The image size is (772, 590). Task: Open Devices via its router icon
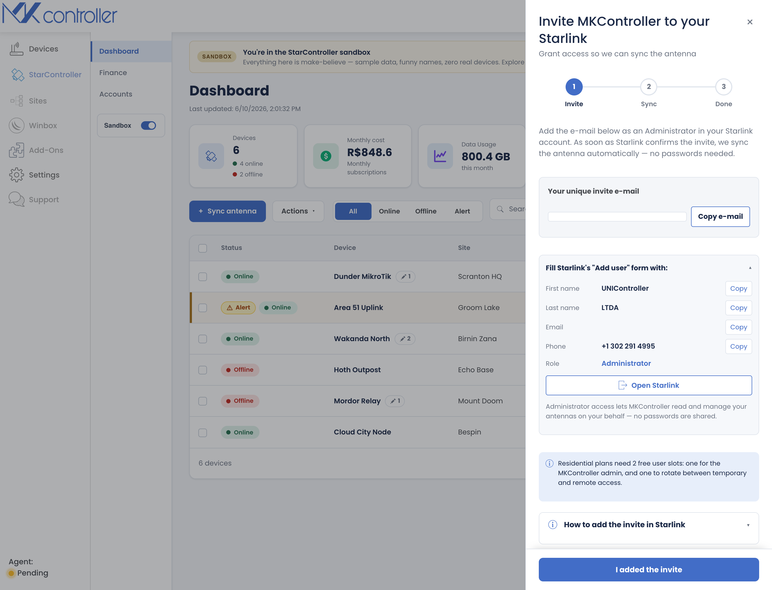[x=17, y=49]
